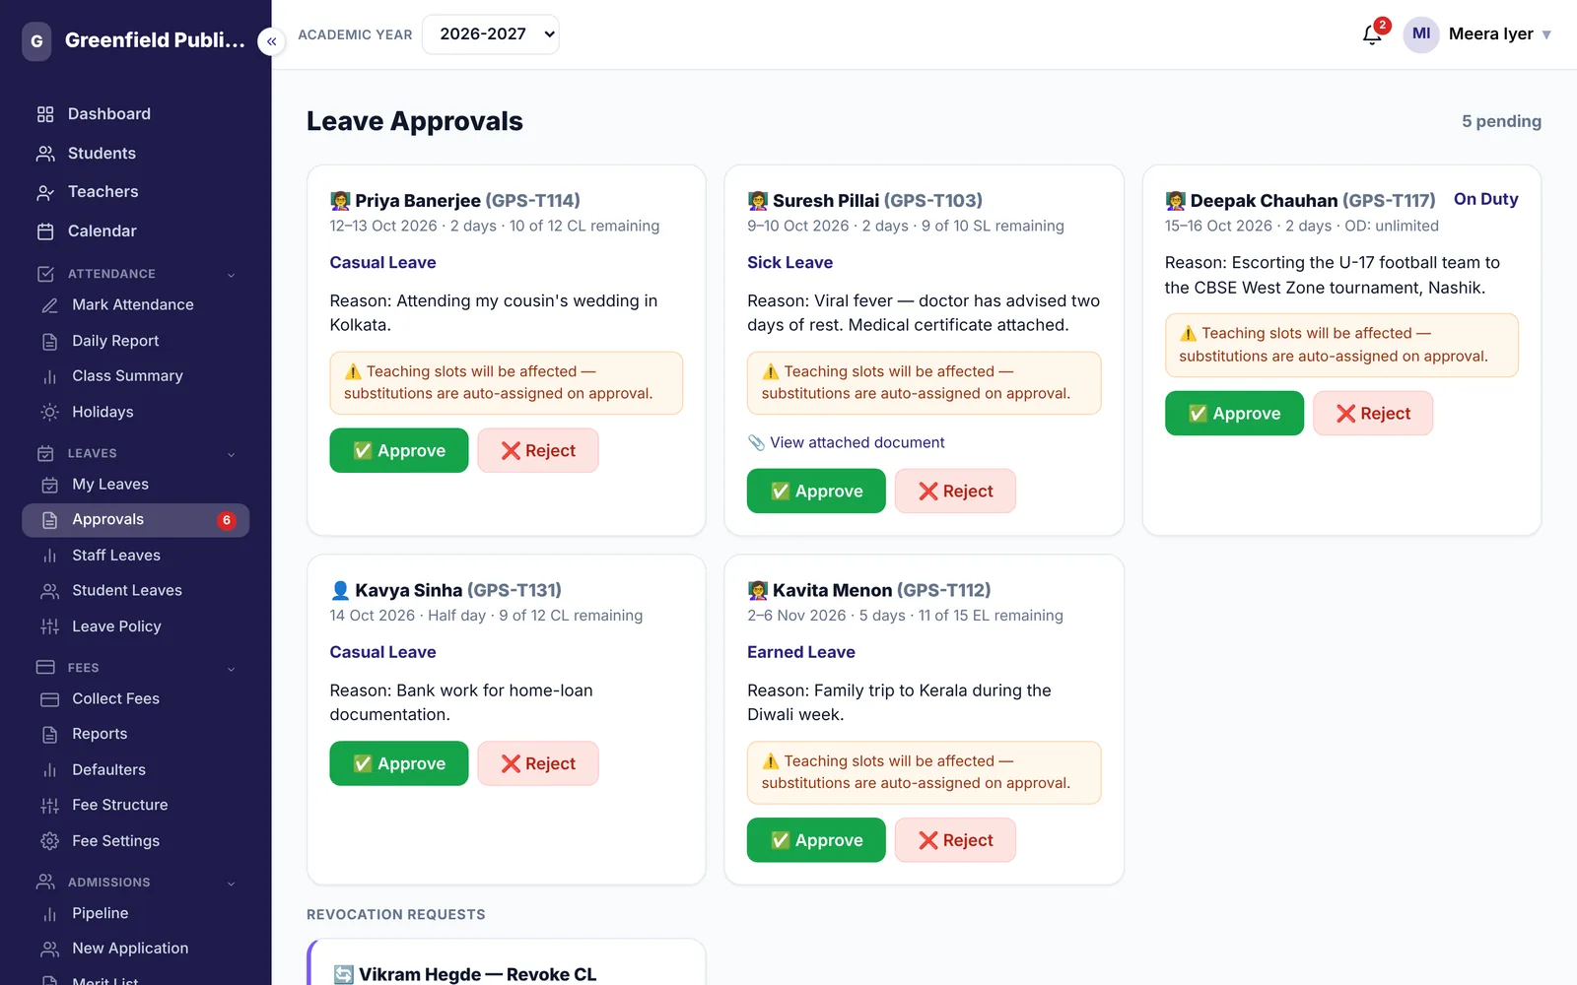Collapse the Attendance sidebar section

tap(231, 275)
